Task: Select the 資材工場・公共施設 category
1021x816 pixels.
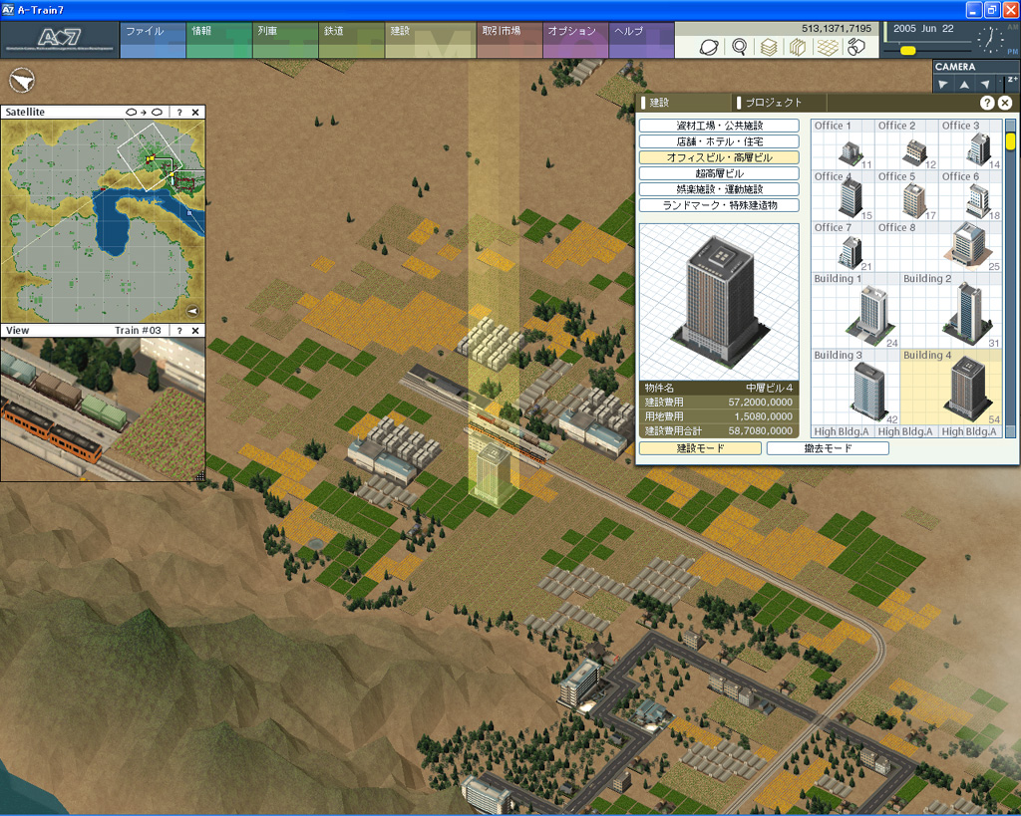Action: pyautogui.click(x=719, y=126)
